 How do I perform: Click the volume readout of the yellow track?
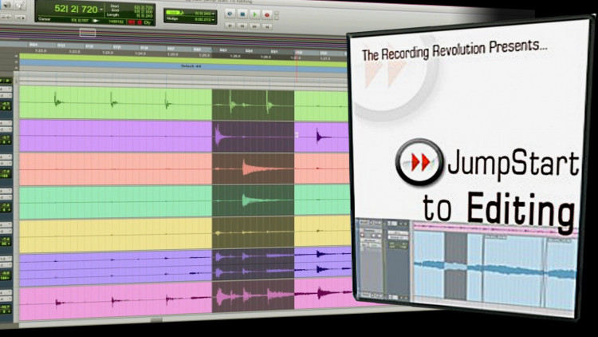tap(6, 240)
